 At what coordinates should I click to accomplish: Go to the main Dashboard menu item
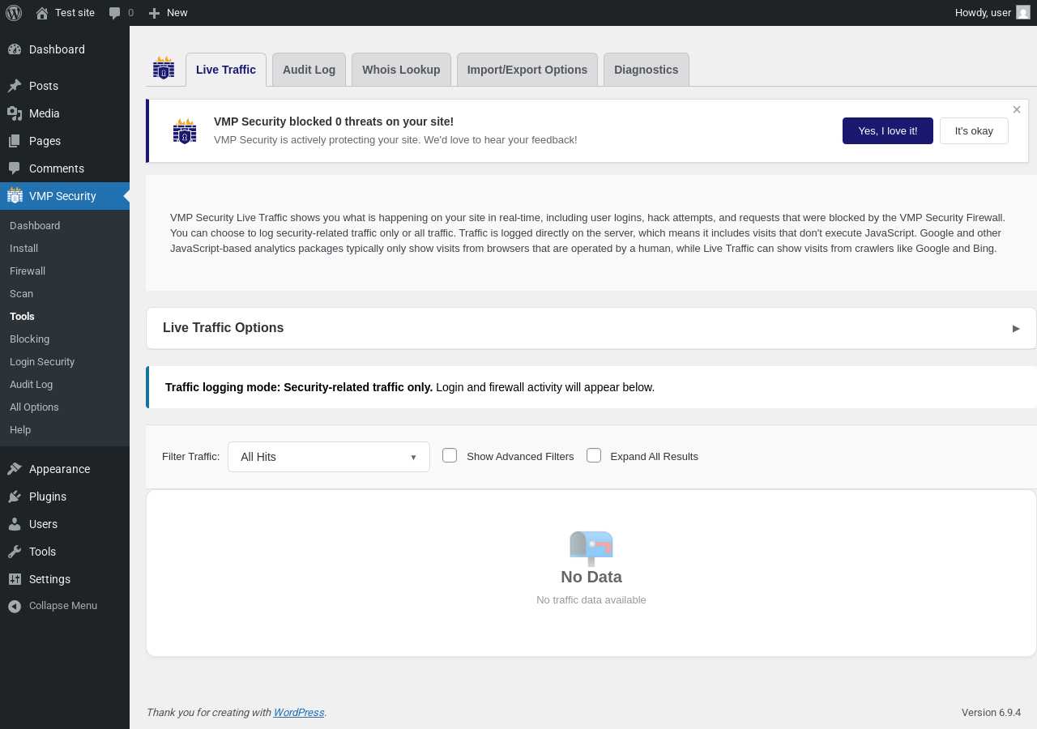click(65, 49)
